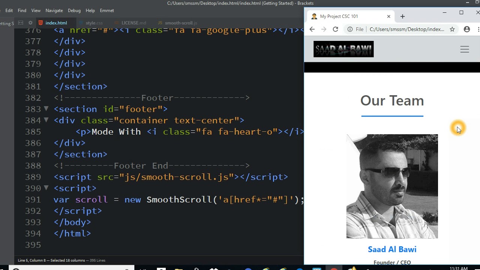Collapse the code fold at line 384
480x270 pixels.
click(x=46, y=120)
